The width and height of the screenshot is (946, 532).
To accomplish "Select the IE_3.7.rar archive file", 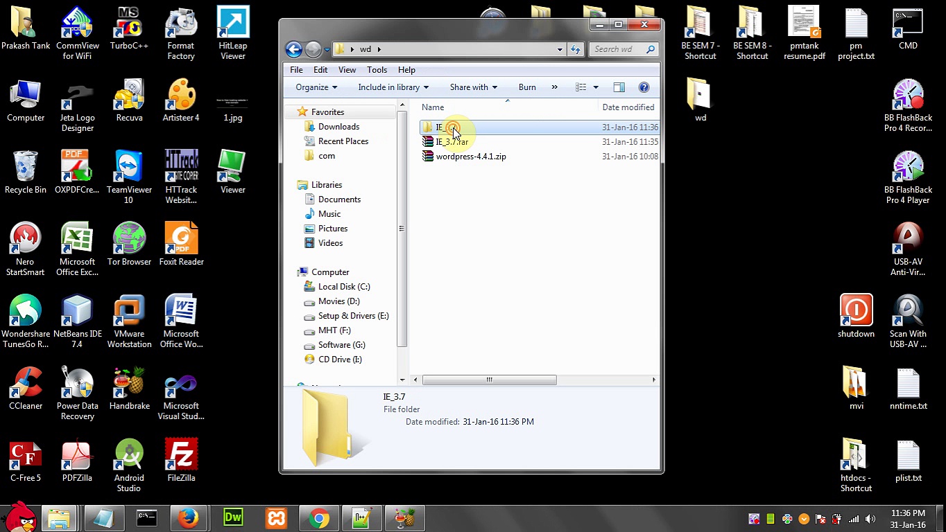I will click(452, 142).
